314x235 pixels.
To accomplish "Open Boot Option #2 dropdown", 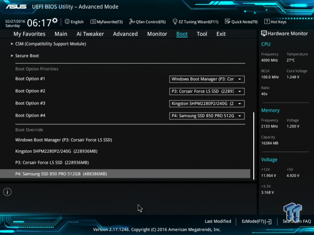I will [207, 91].
